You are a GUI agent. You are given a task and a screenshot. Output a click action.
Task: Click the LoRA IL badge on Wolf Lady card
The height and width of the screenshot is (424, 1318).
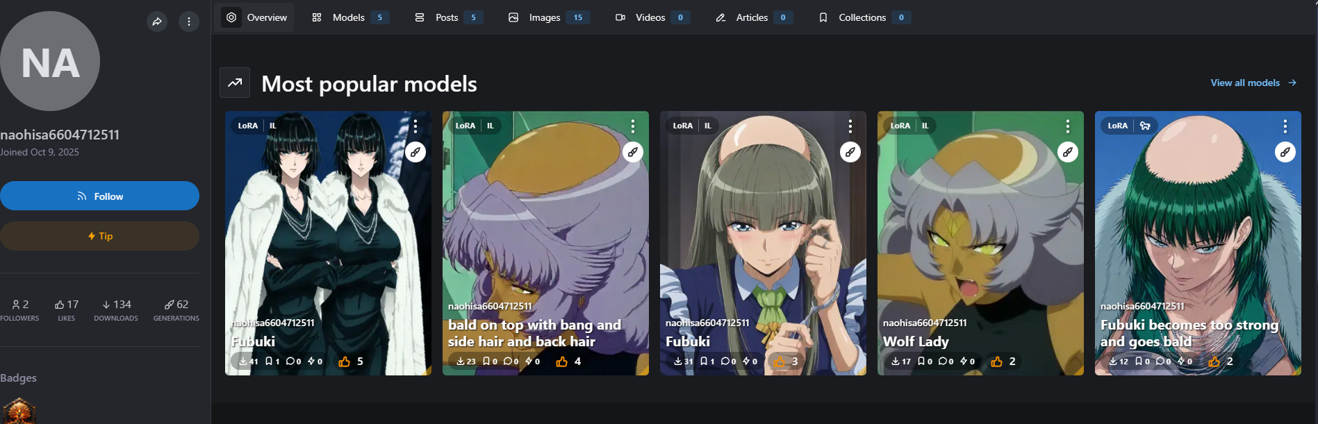pyautogui.click(x=909, y=126)
